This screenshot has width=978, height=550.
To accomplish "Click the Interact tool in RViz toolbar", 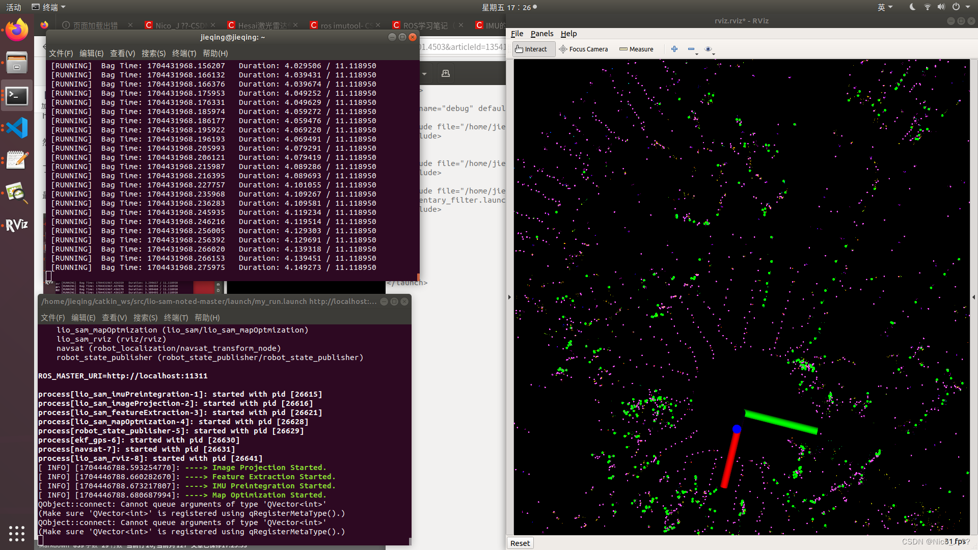I will [531, 48].
